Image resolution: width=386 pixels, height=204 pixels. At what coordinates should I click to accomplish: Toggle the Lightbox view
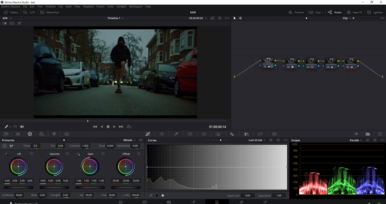click(x=375, y=12)
